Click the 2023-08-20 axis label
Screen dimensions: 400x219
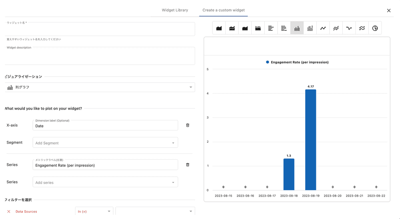pyautogui.click(x=333, y=196)
